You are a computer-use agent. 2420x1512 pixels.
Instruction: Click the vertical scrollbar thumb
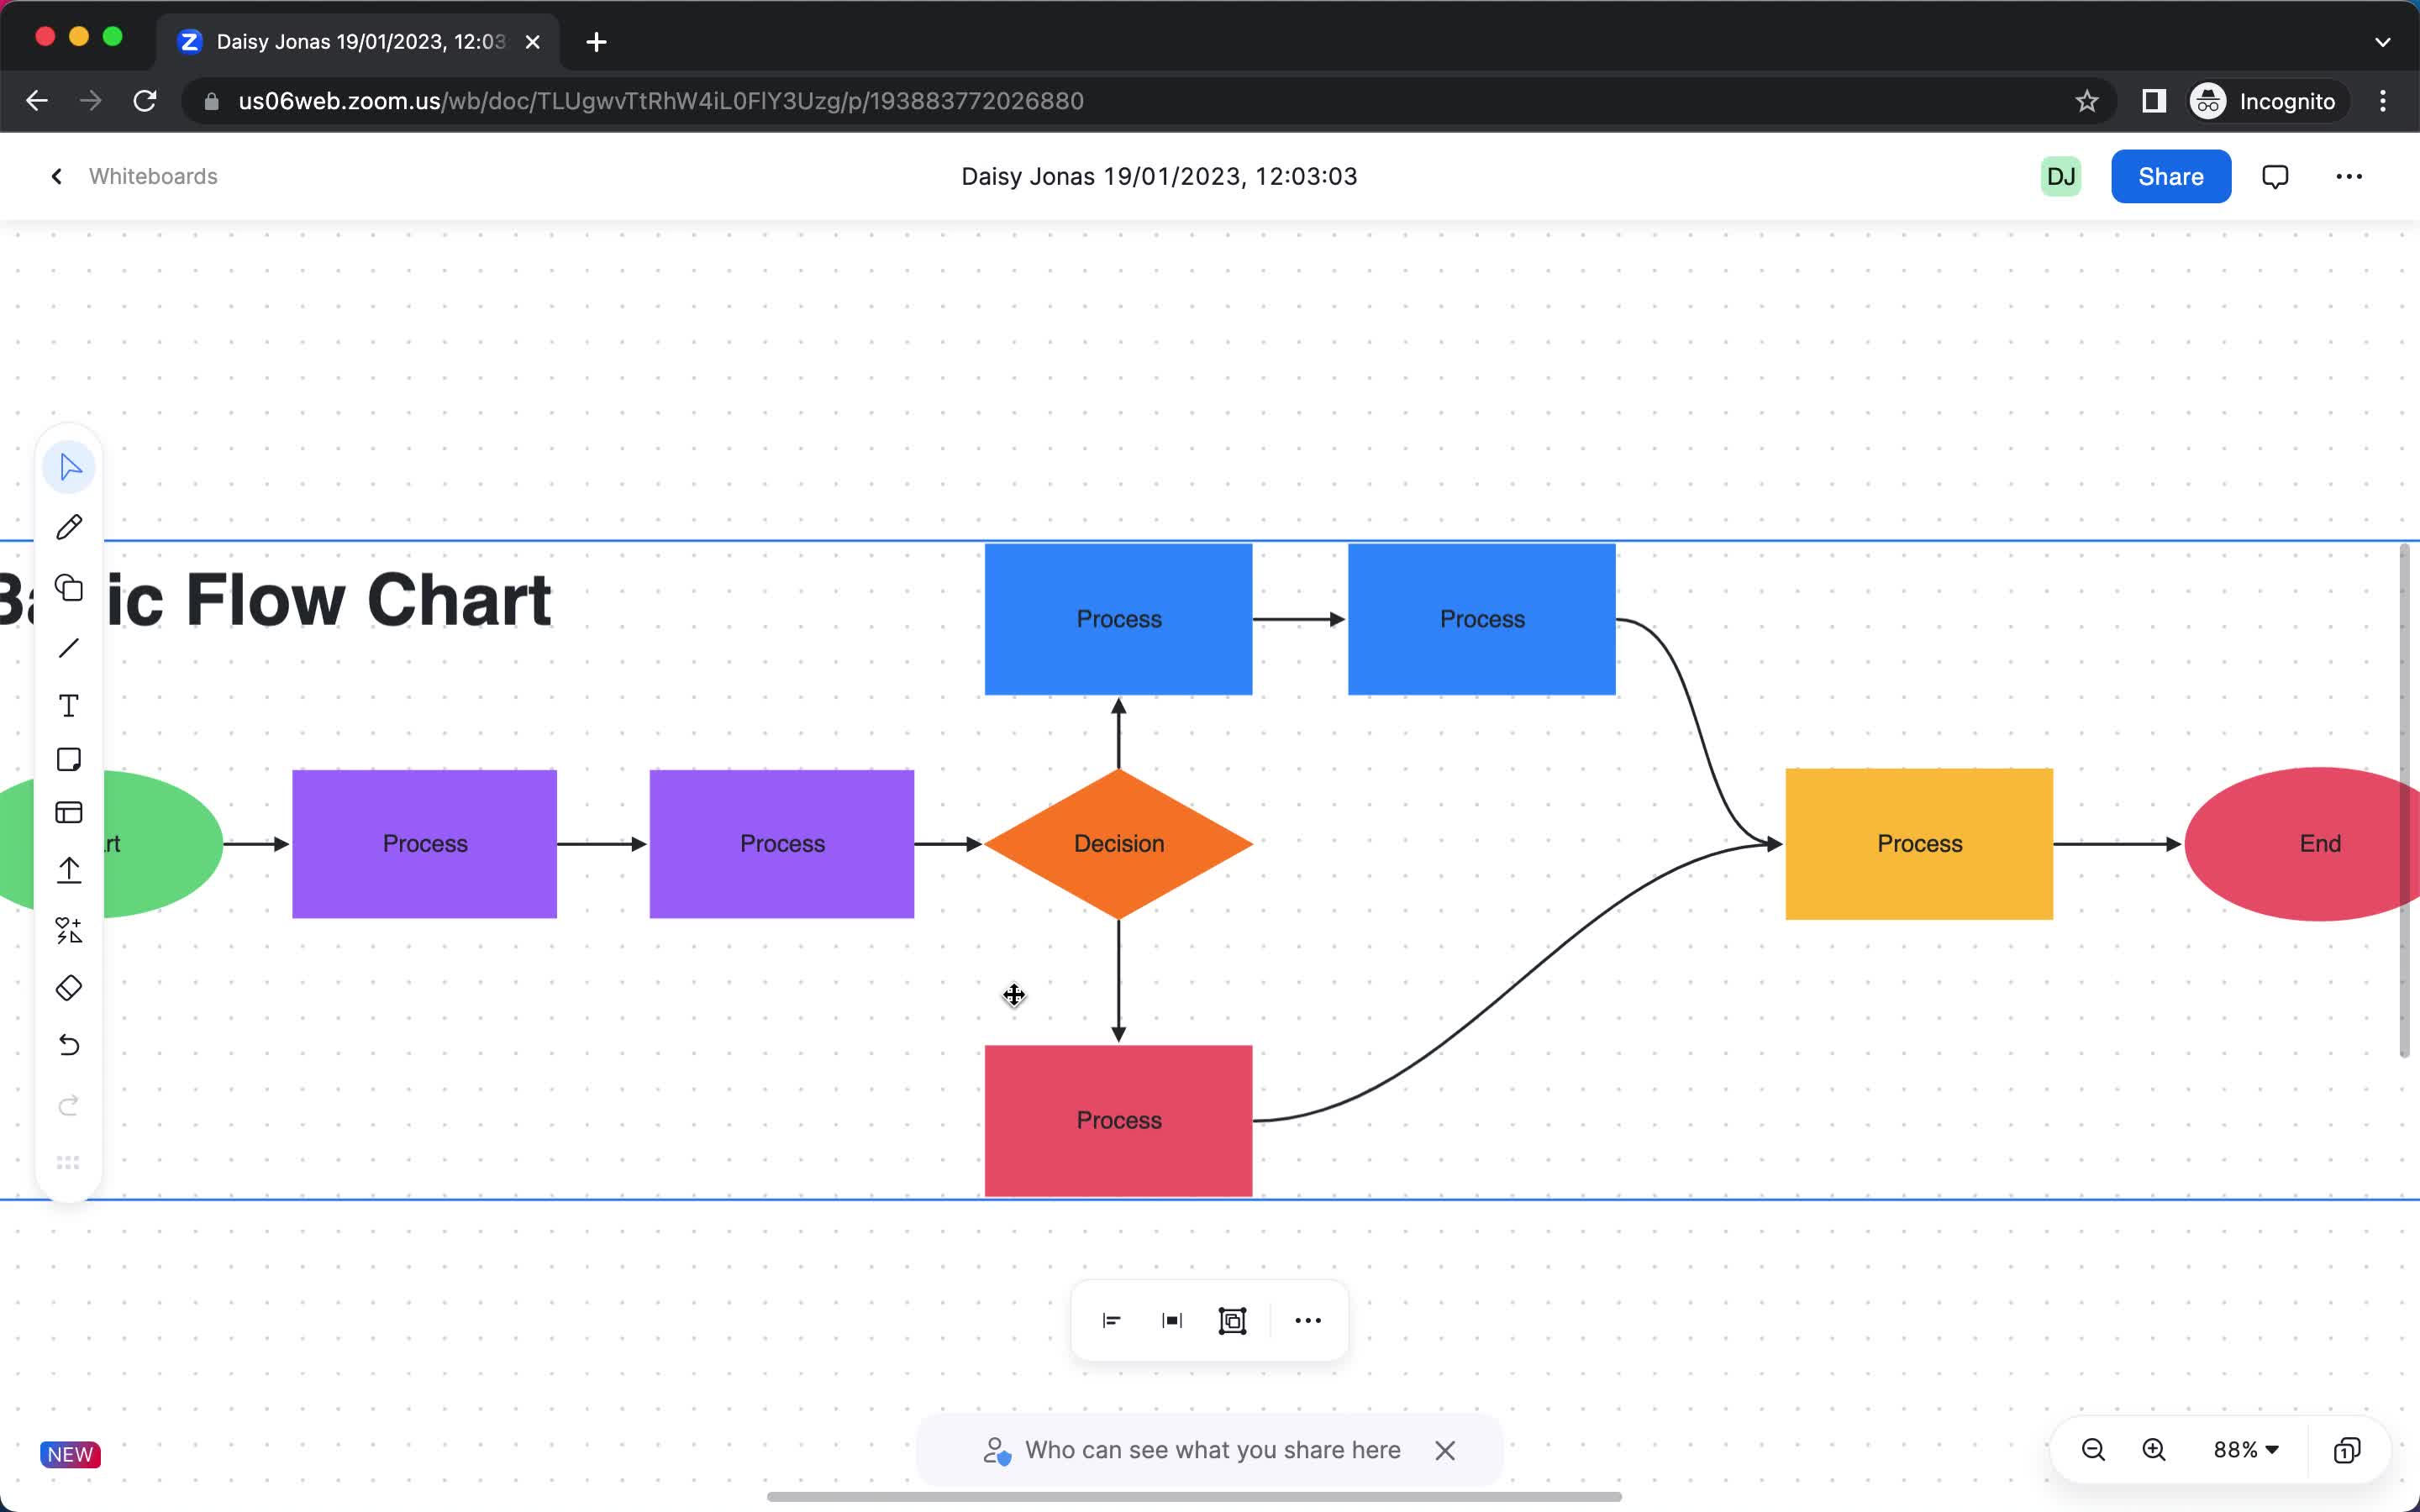click(2404, 800)
